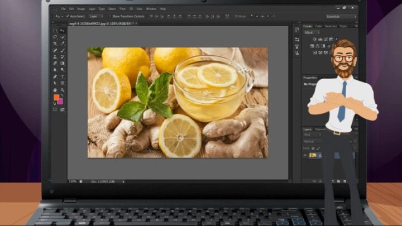Select the Crop tool
The image size is (402, 226).
pyautogui.click(x=55, y=44)
